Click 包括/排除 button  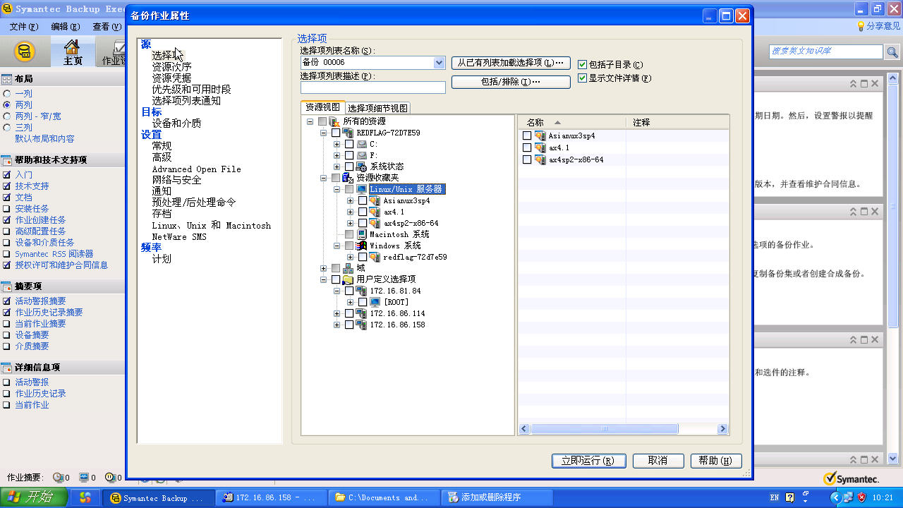click(x=511, y=82)
